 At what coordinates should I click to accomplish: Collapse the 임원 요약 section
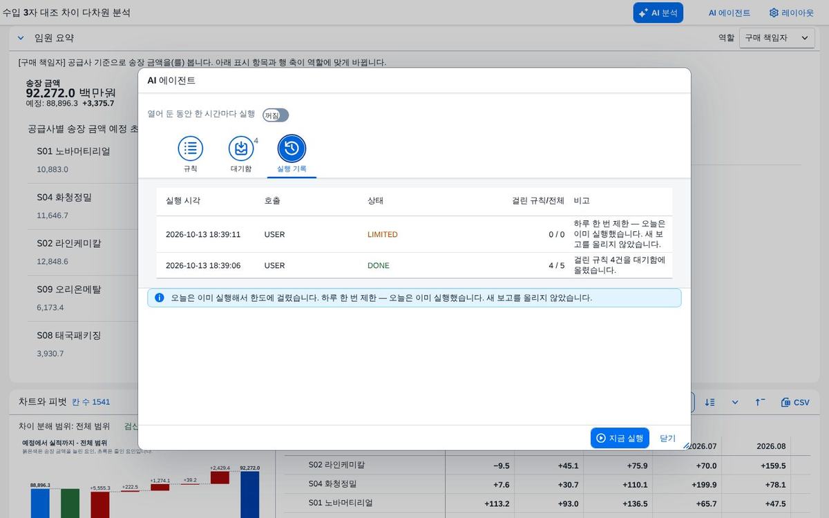[20, 38]
